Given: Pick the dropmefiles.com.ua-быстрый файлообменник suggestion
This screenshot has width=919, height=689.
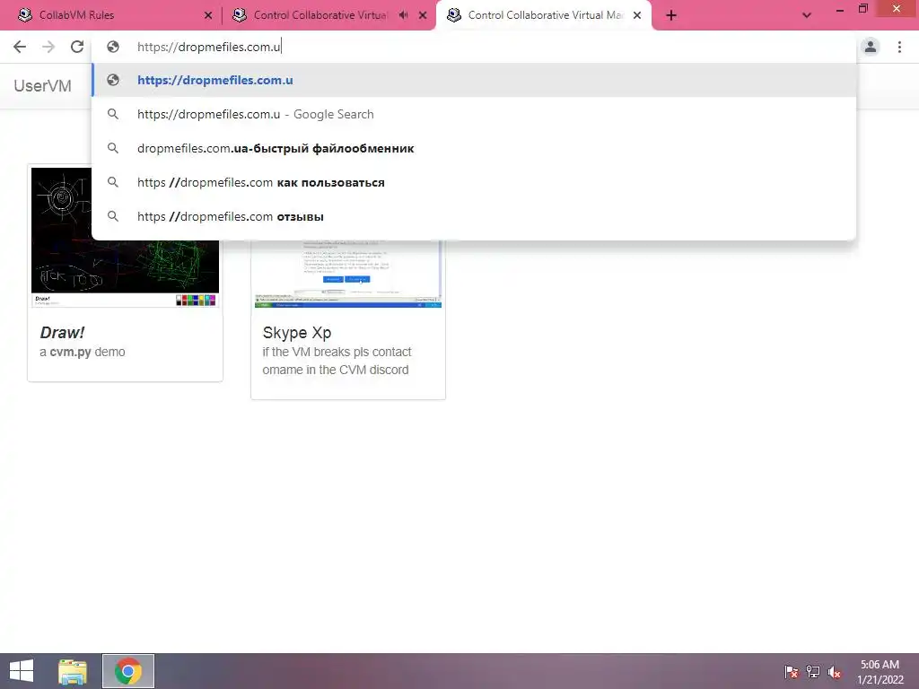Looking at the screenshot, I should pyautogui.click(x=475, y=148).
